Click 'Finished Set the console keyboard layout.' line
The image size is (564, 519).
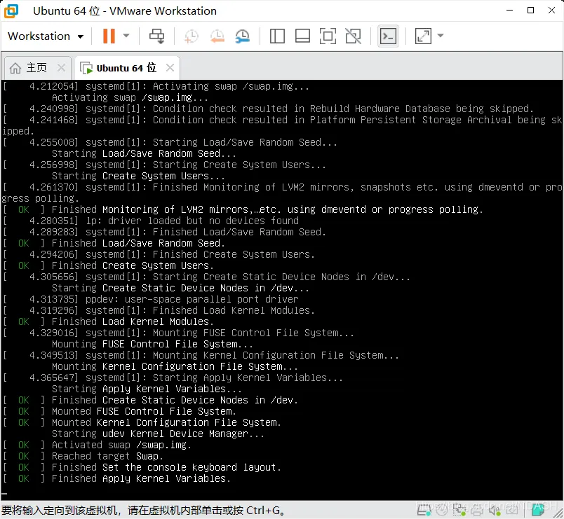pyautogui.click(x=166, y=468)
